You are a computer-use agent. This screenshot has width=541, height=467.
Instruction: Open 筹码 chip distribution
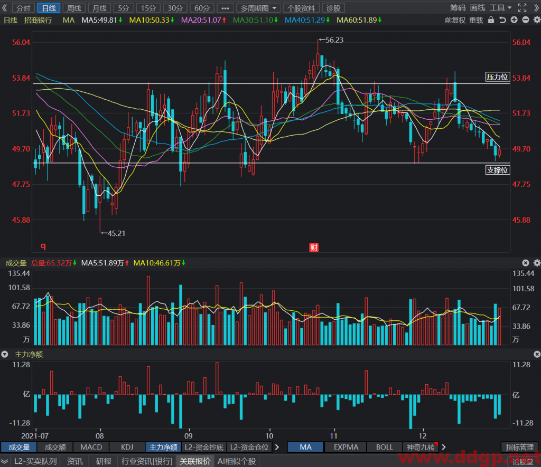[458, 7]
